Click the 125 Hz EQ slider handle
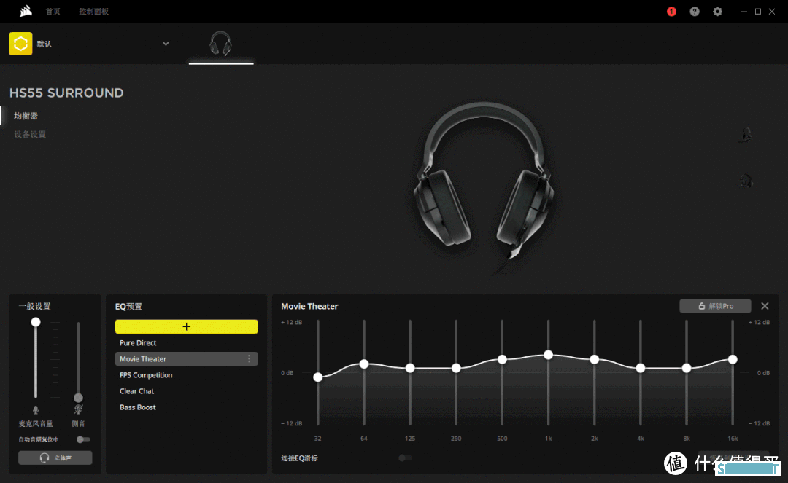The width and height of the screenshot is (788, 483). click(x=410, y=368)
